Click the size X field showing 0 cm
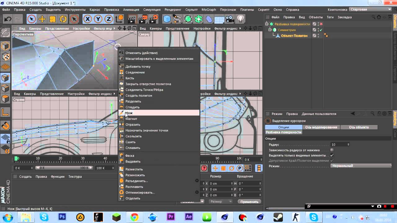Screen dimensions: 397x223 (221, 183)
